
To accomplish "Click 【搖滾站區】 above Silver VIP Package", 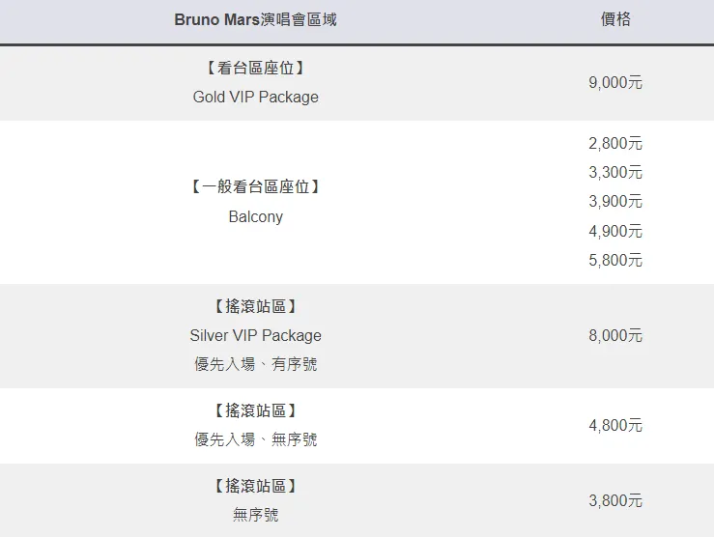I will (x=255, y=306).
